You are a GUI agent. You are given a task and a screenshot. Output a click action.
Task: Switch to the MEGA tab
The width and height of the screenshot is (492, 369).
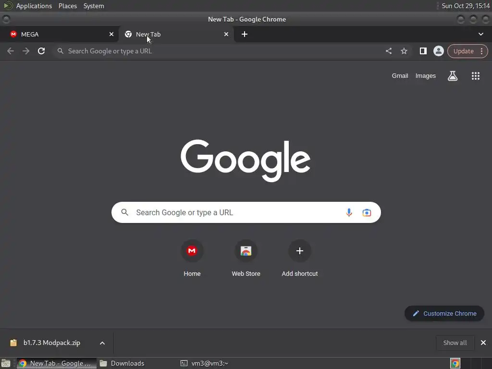click(x=59, y=34)
